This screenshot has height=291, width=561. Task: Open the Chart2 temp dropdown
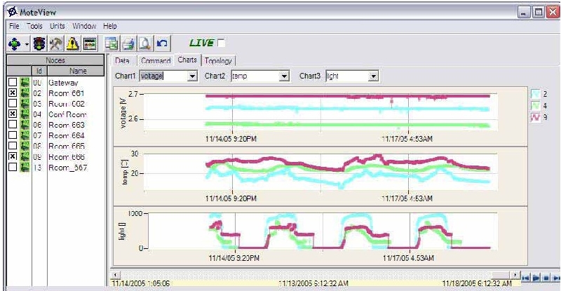pyautogui.click(x=285, y=76)
